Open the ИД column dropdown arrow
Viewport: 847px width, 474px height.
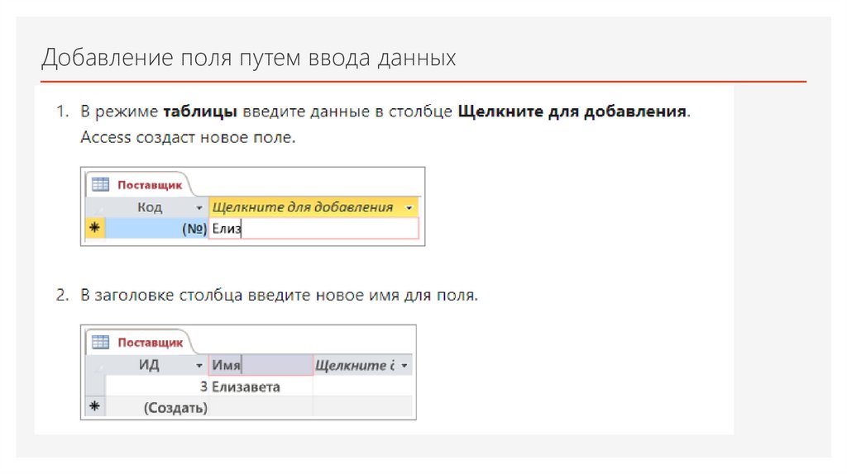(199, 366)
